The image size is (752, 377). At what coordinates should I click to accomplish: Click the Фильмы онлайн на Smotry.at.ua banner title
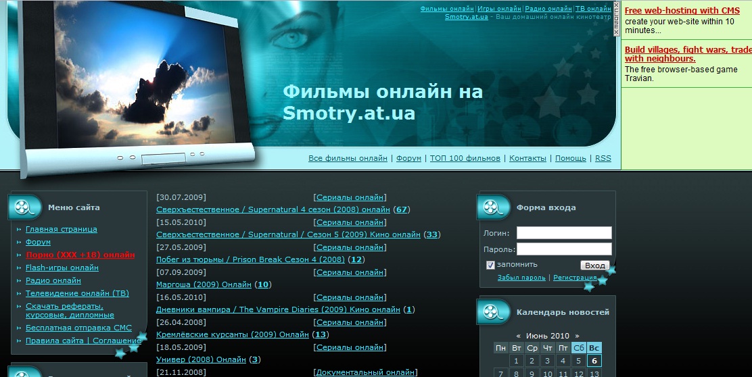[x=382, y=102]
